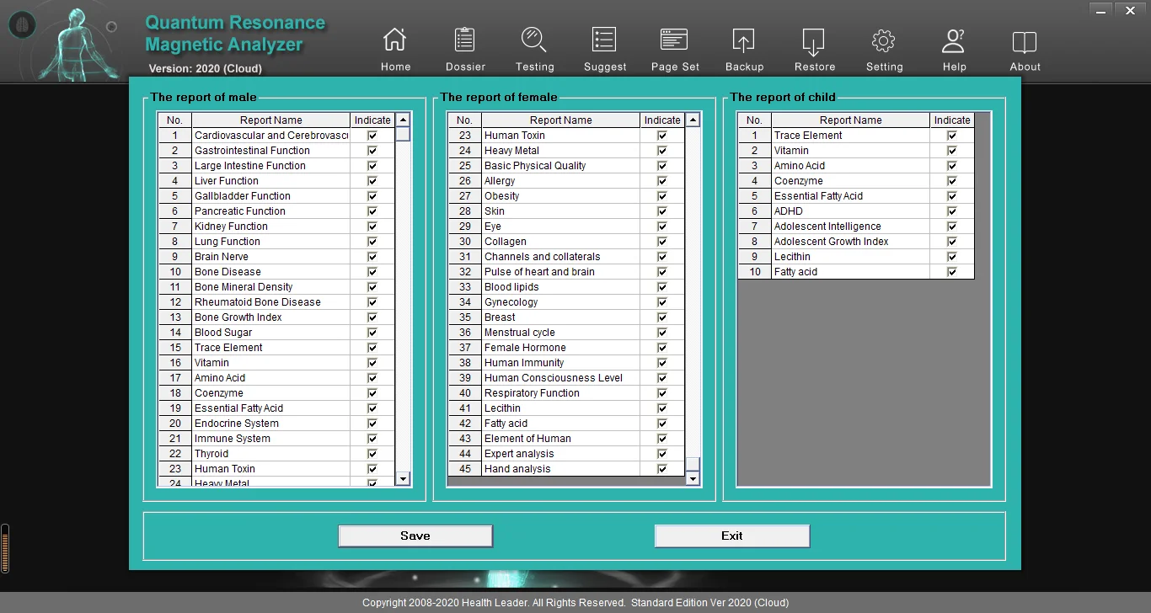Uncheck Adolescent Growth Index in child report
The width and height of the screenshot is (1151, 613).
(x=952, y=242)
